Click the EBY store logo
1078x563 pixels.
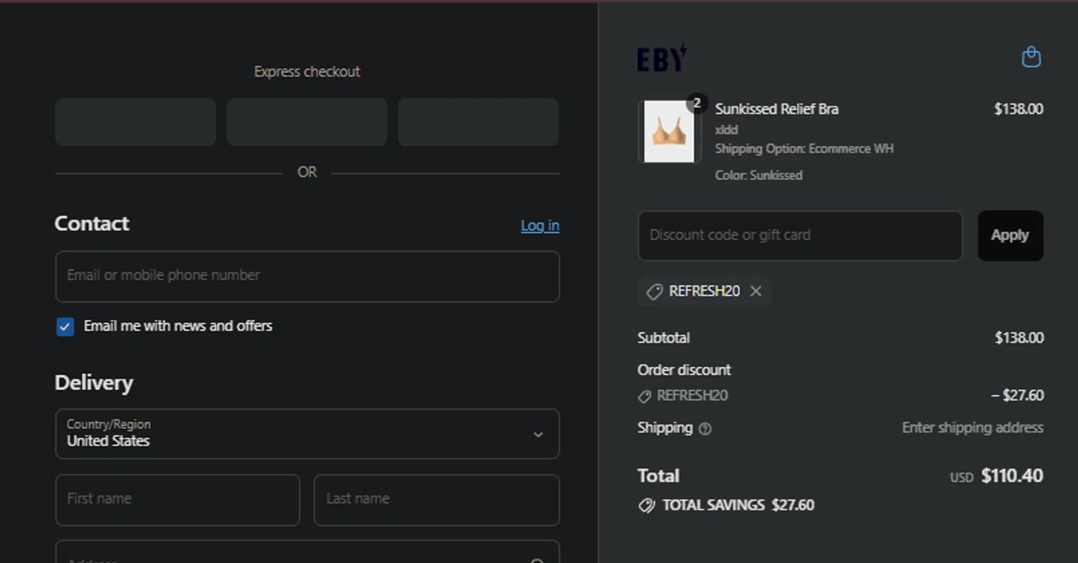(662, 57)
